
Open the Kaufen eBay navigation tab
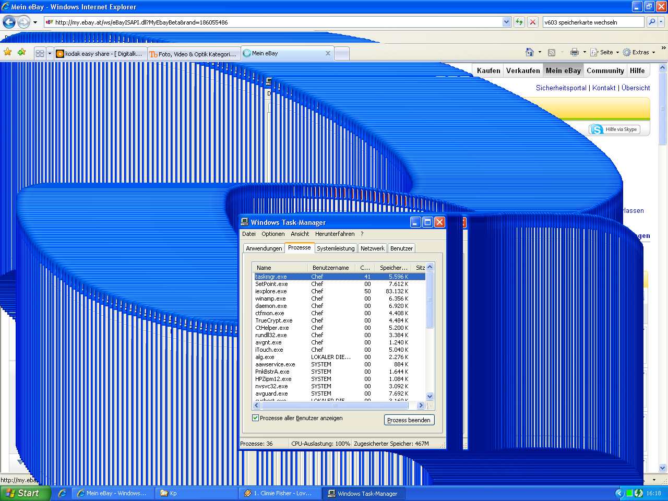click(488, 70)
